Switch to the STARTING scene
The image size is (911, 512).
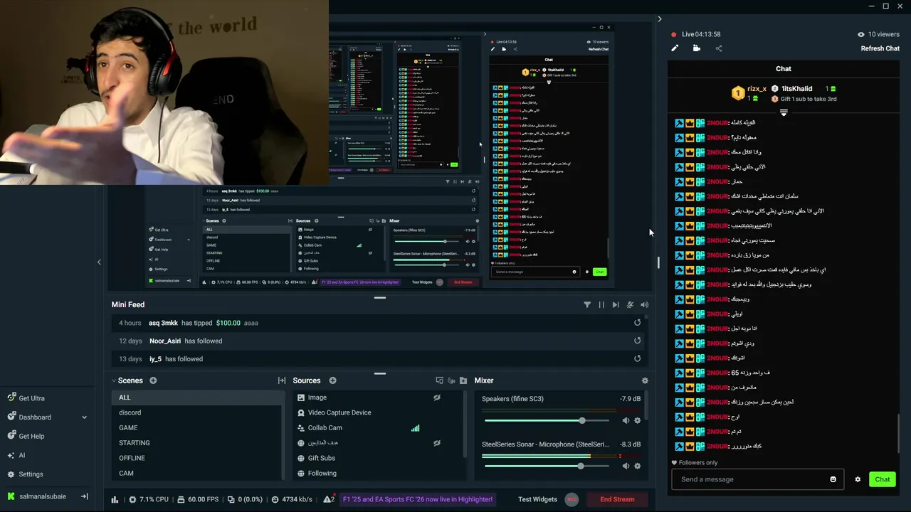click(197, 442)
